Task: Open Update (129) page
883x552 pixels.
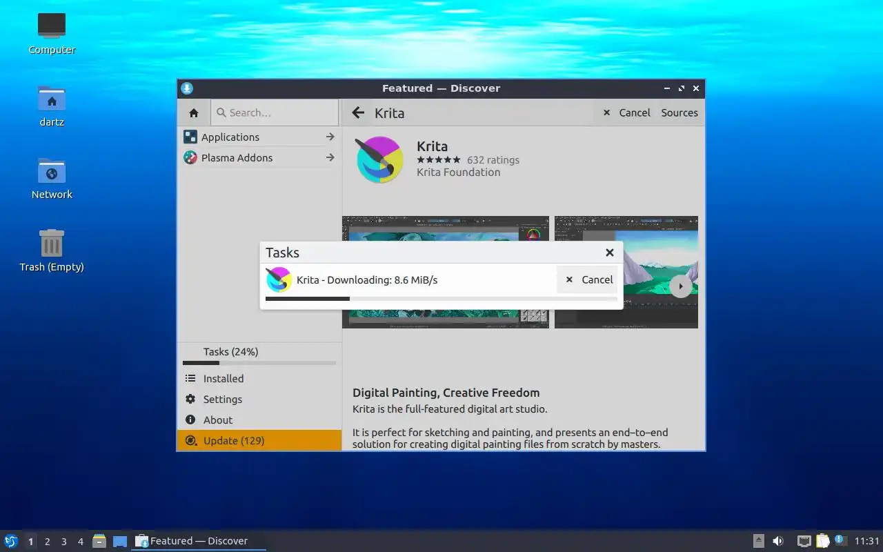Action: coord(259,440)
